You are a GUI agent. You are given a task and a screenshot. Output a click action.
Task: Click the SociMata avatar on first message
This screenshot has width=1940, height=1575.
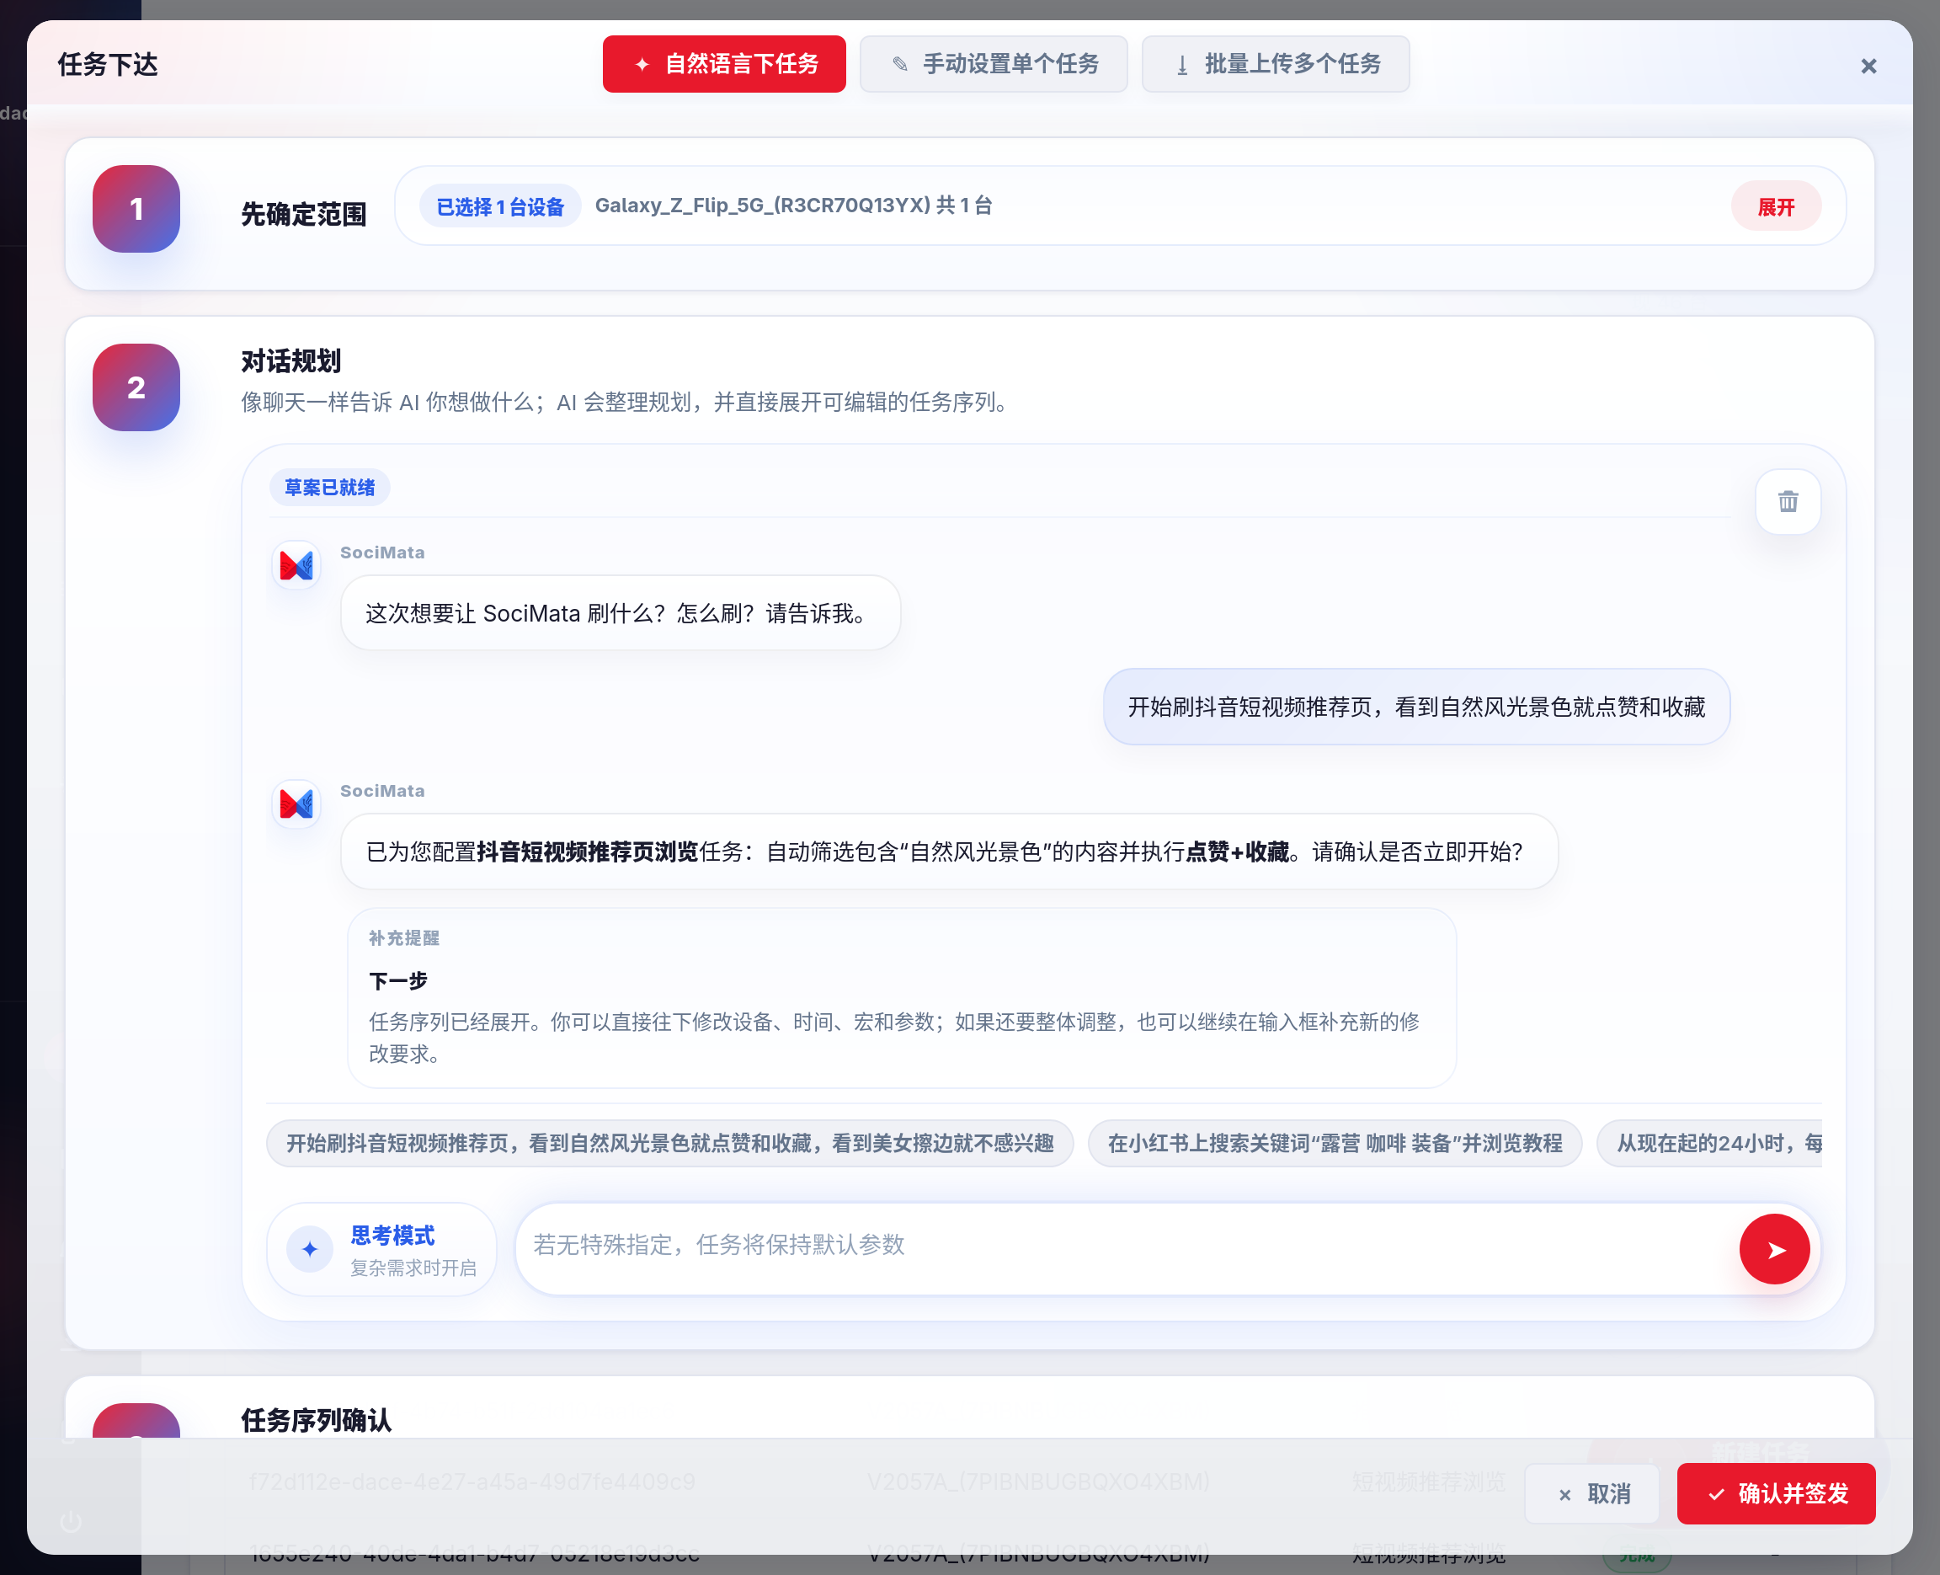click(x=296, y=565)
